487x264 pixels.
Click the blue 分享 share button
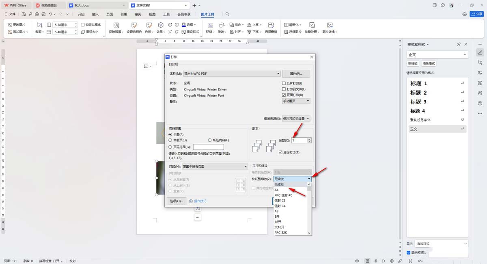[x=476, y=14]
